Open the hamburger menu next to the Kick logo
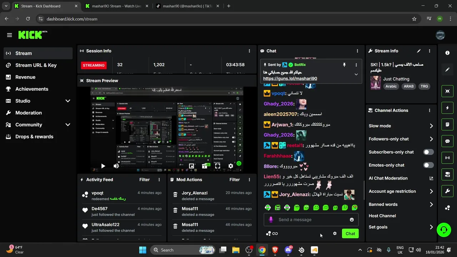The height and width of the screenshot is (257, 457). pos(10,35)
